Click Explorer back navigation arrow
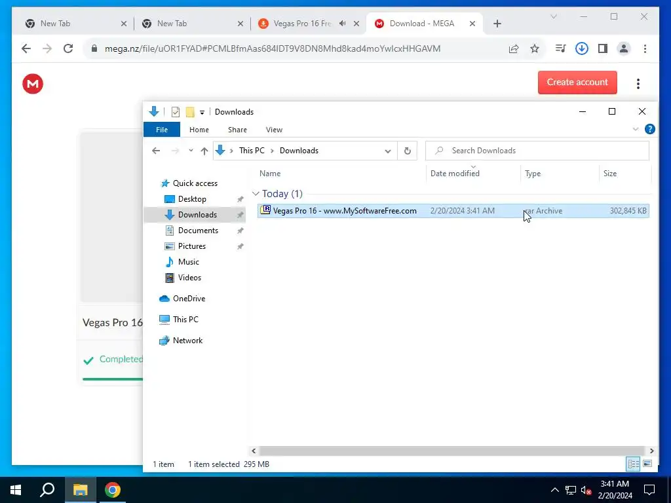 (x=156, y=151)
